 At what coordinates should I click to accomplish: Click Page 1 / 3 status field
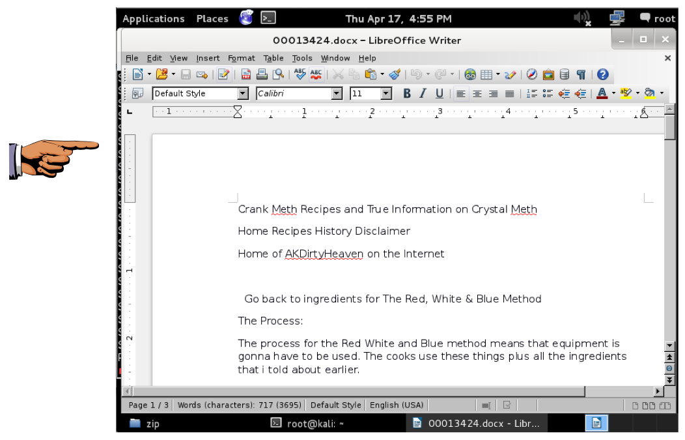click(x=148, y=405)
